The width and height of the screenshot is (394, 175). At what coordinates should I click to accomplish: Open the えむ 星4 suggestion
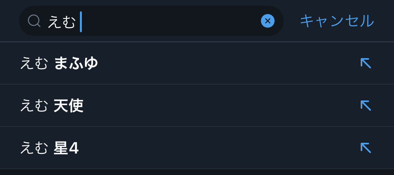point(127,148)
